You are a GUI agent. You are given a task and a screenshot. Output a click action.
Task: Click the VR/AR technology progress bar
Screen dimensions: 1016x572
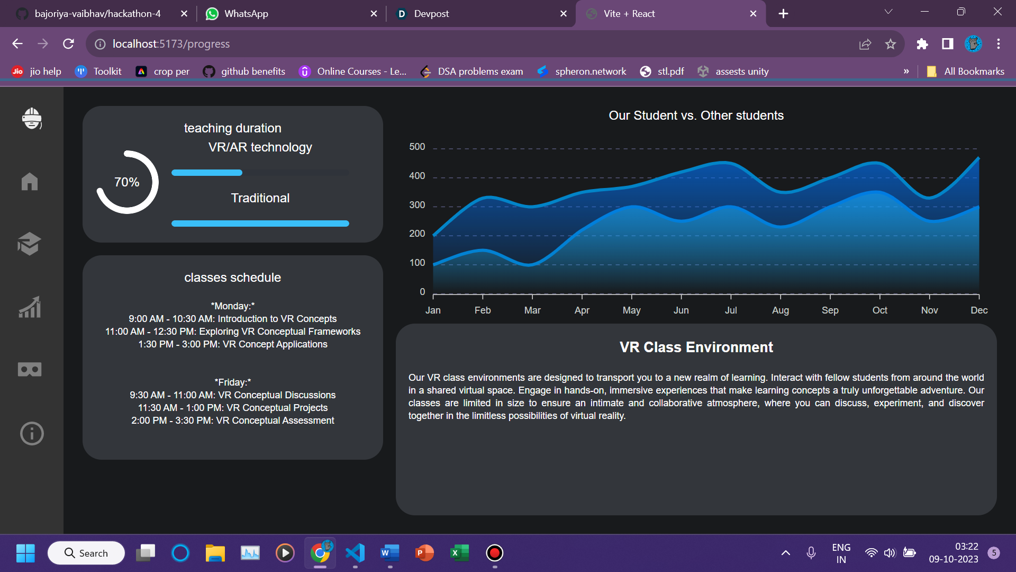pyautogui.click(x=260, y=173)
